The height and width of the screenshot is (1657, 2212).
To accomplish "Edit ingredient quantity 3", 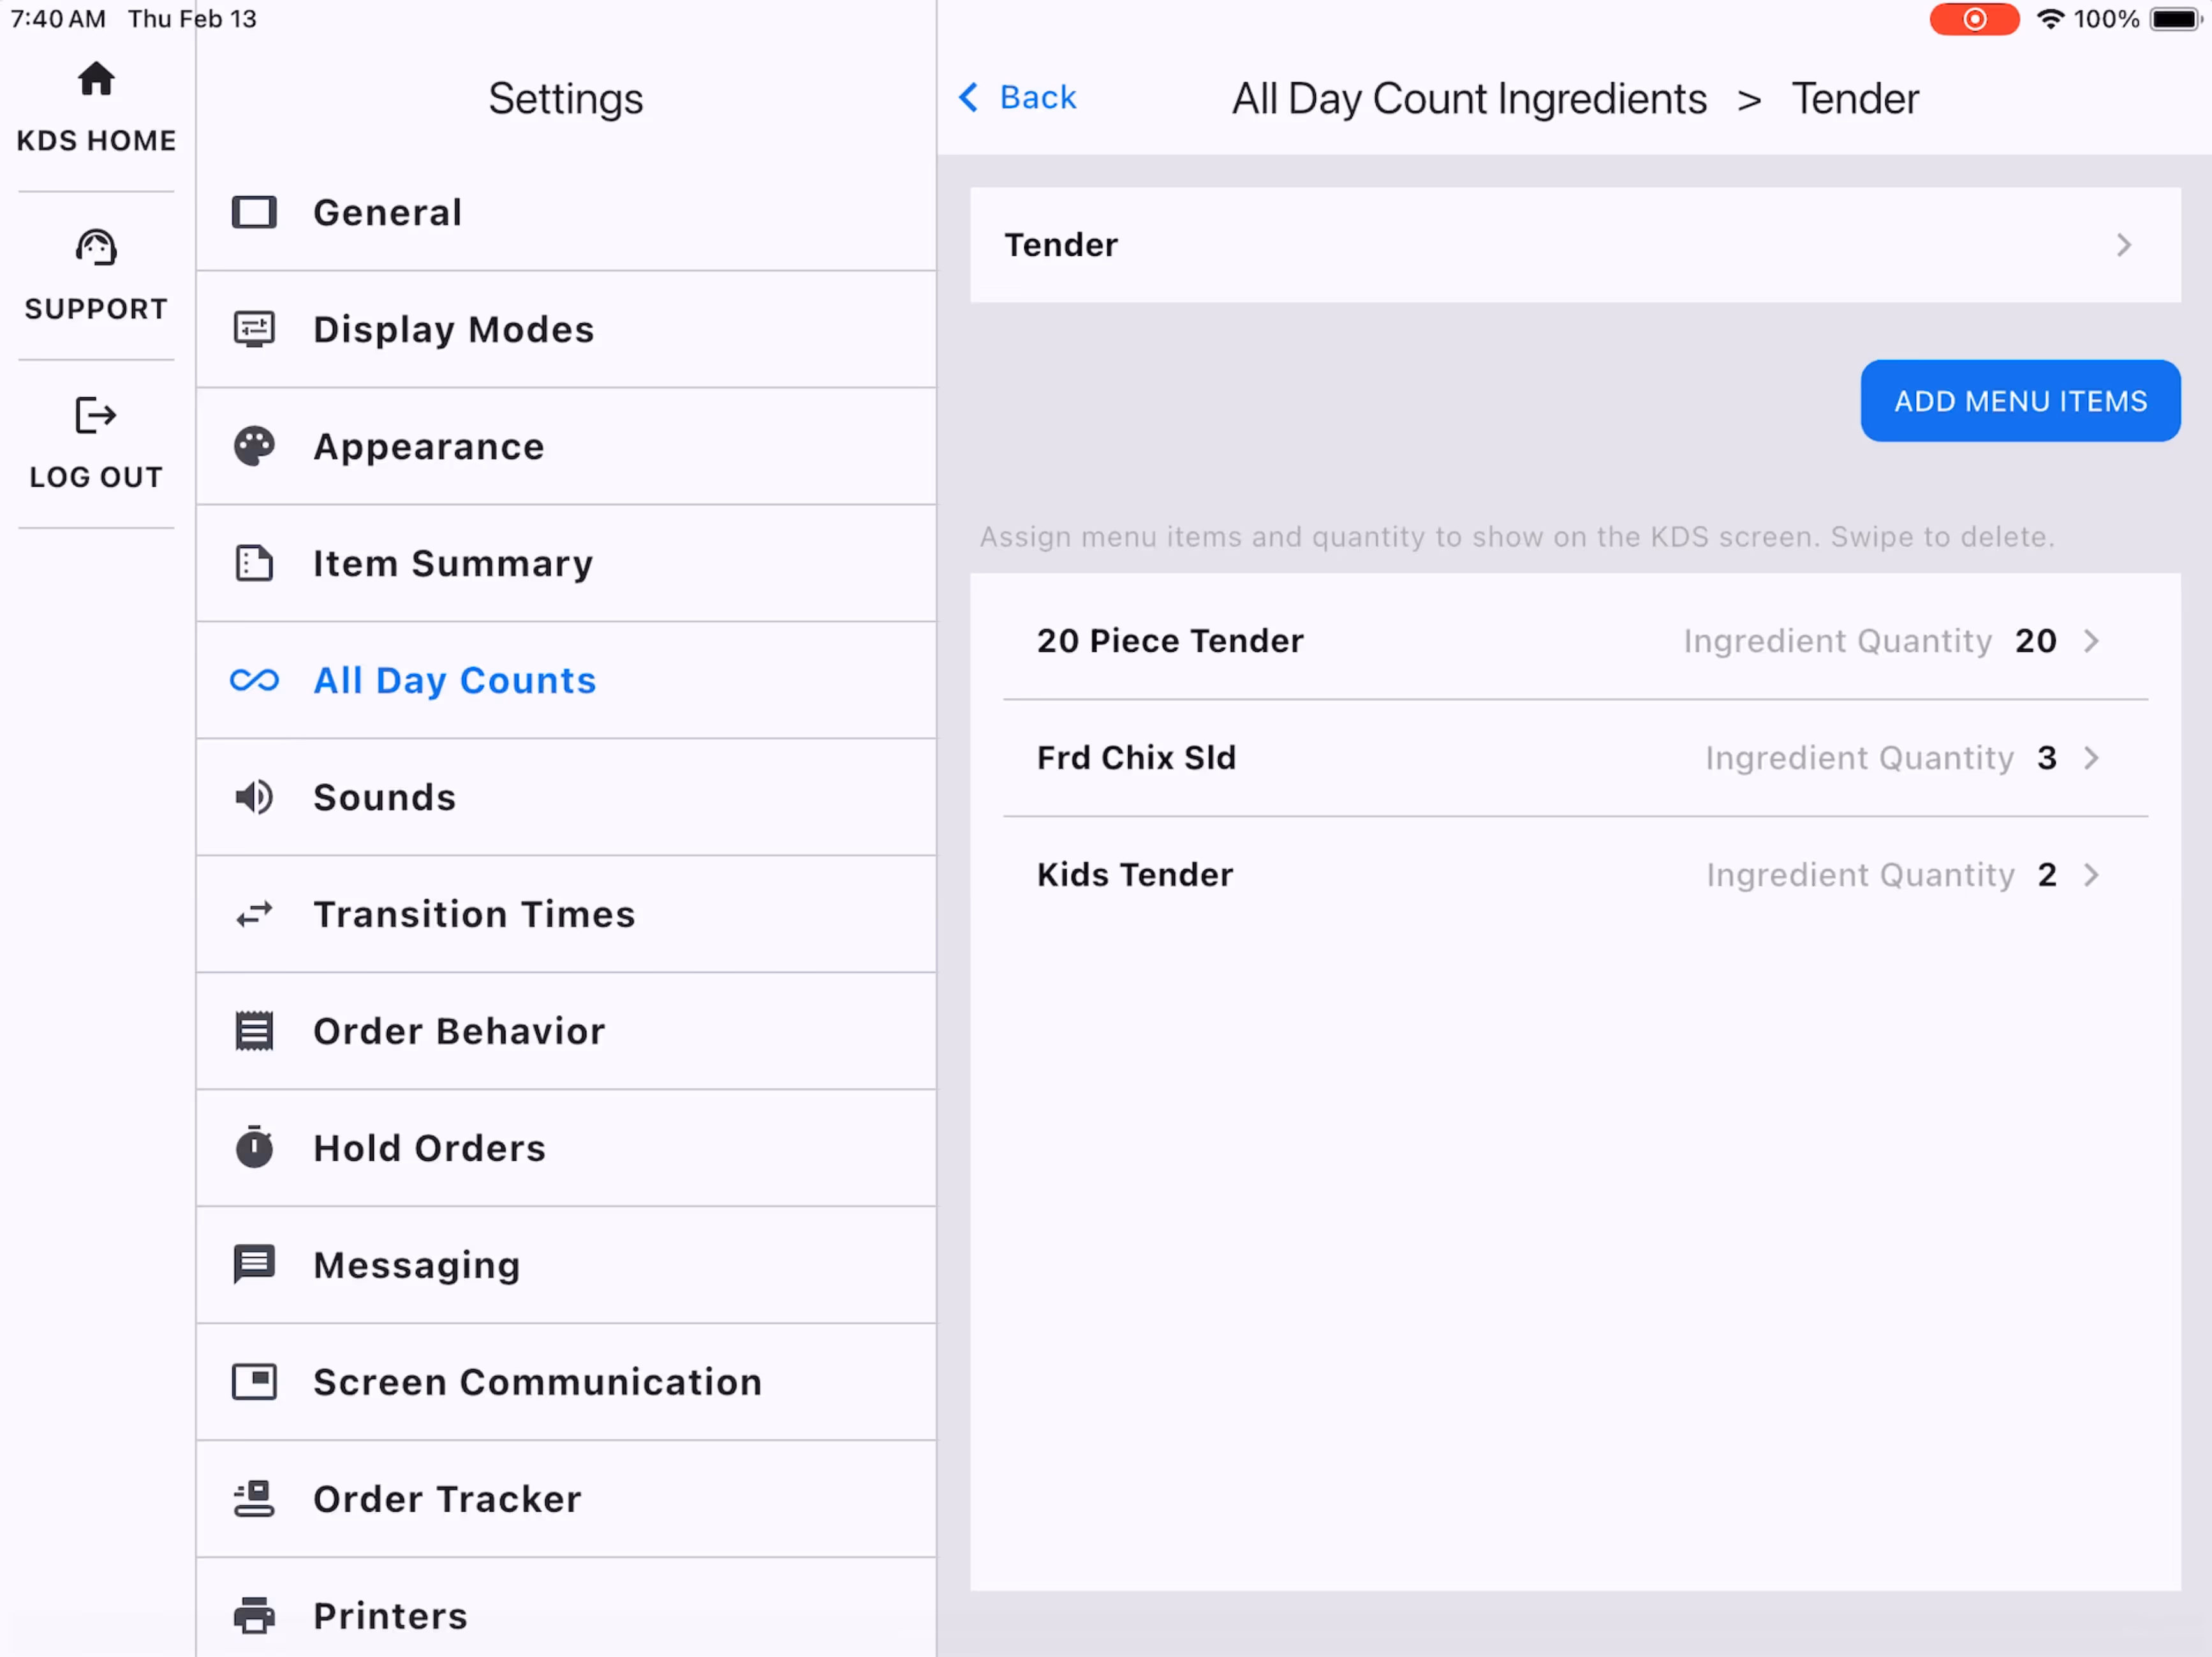I will coord(2047,758).
